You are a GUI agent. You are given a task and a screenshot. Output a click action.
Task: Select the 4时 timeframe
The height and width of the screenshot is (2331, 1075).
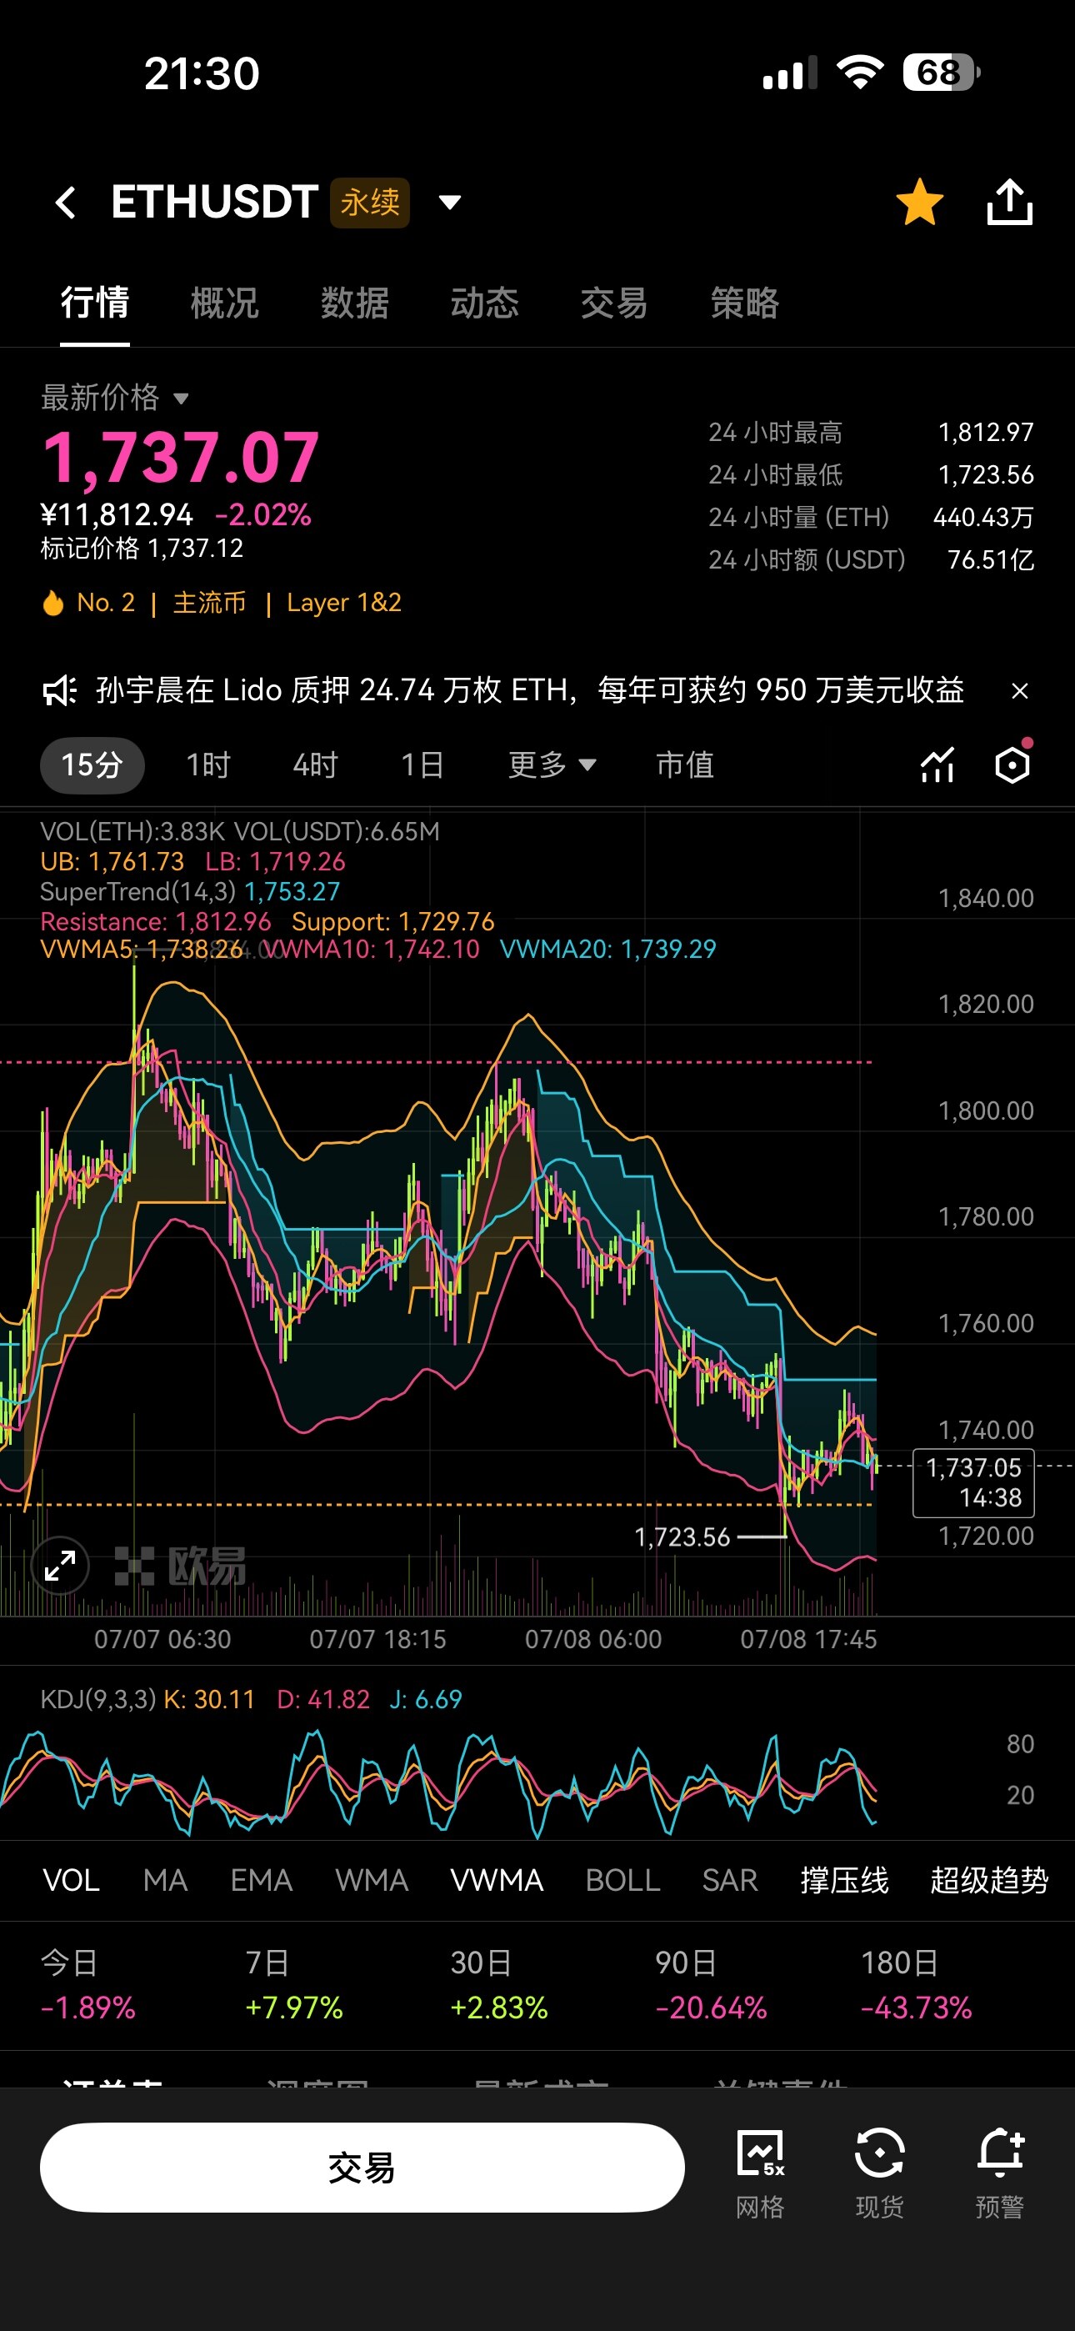pyautogui.click(x=315, y=765)
